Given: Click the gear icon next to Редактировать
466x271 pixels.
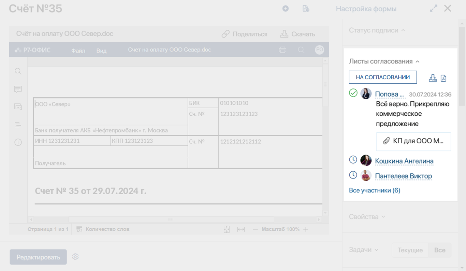Looking at the screenshot, I should point(75,257).
